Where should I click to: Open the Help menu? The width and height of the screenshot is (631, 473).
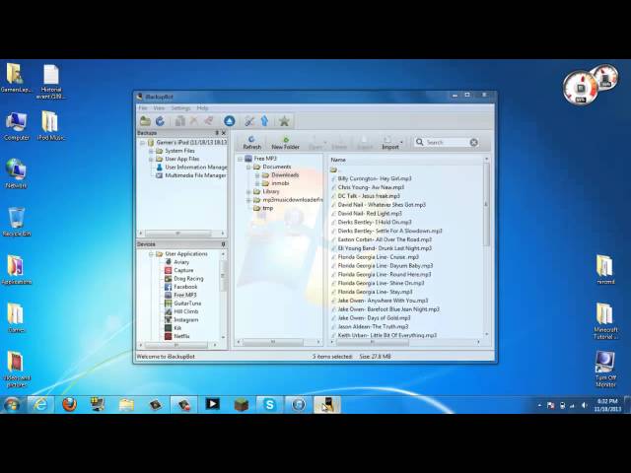tap(202, 108)
